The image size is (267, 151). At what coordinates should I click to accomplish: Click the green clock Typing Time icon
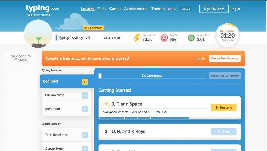[191, 38]
